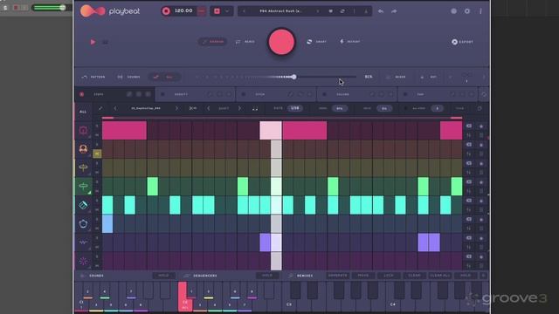Open the vertical three-dot more menu
Screen dimensions: 559x314
pyautogui.click(x=480, y=11)
